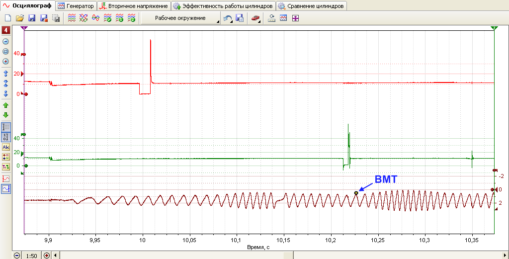Toggle the T1 T2 markers button
The width and height of the screenshot is (509, 259).
6,167
